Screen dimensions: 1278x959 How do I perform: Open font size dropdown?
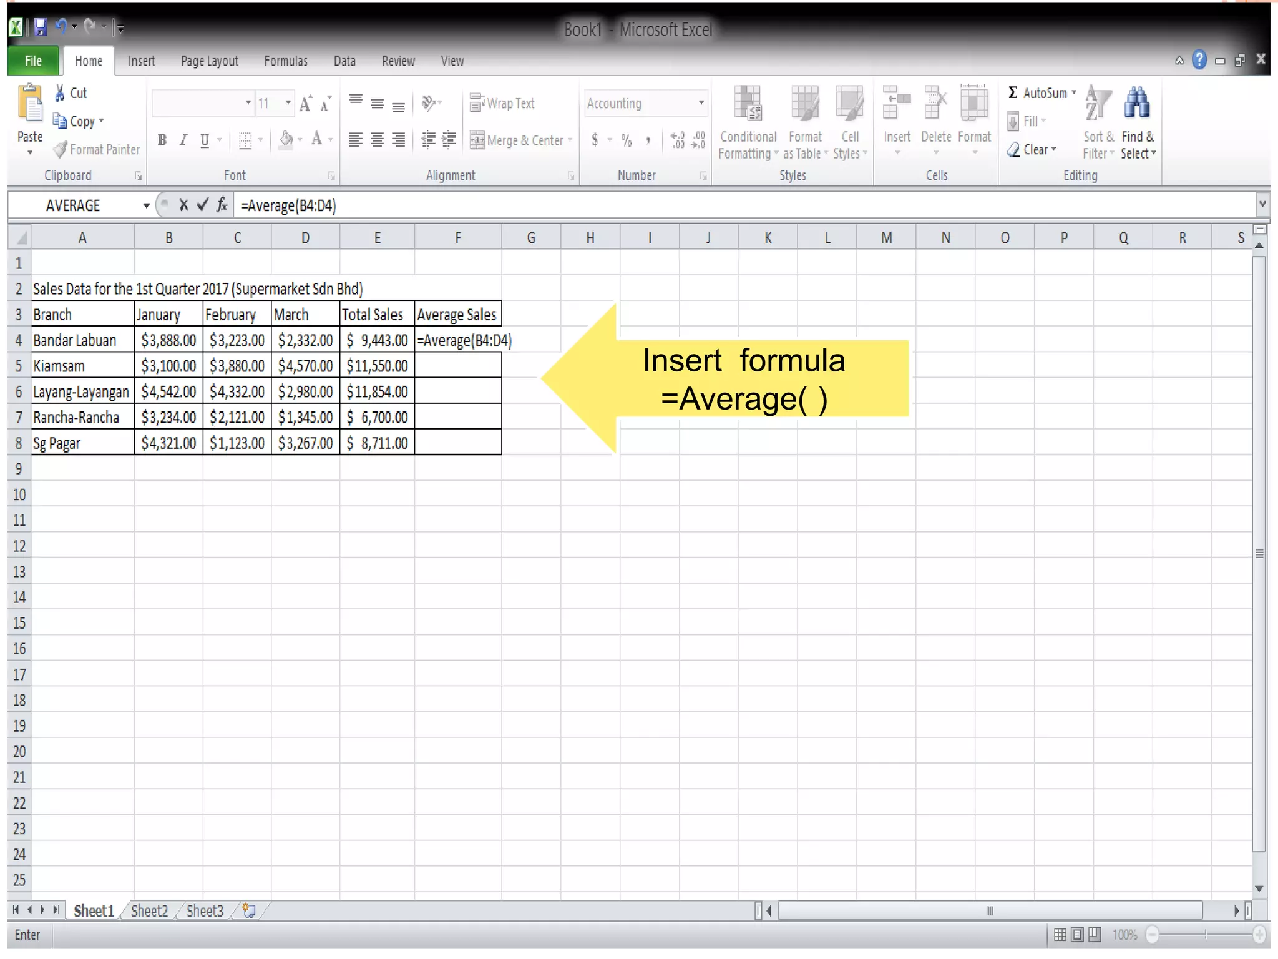[x=288, y=103]
